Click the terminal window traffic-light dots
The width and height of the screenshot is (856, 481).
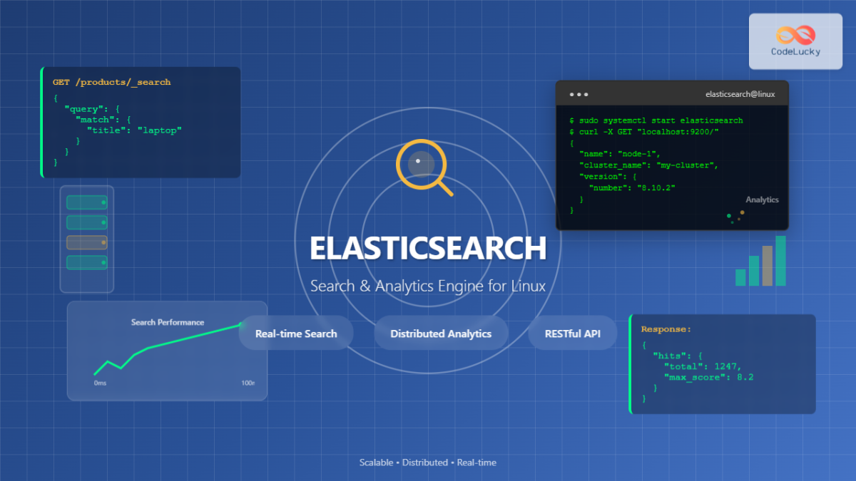(580, 93)
